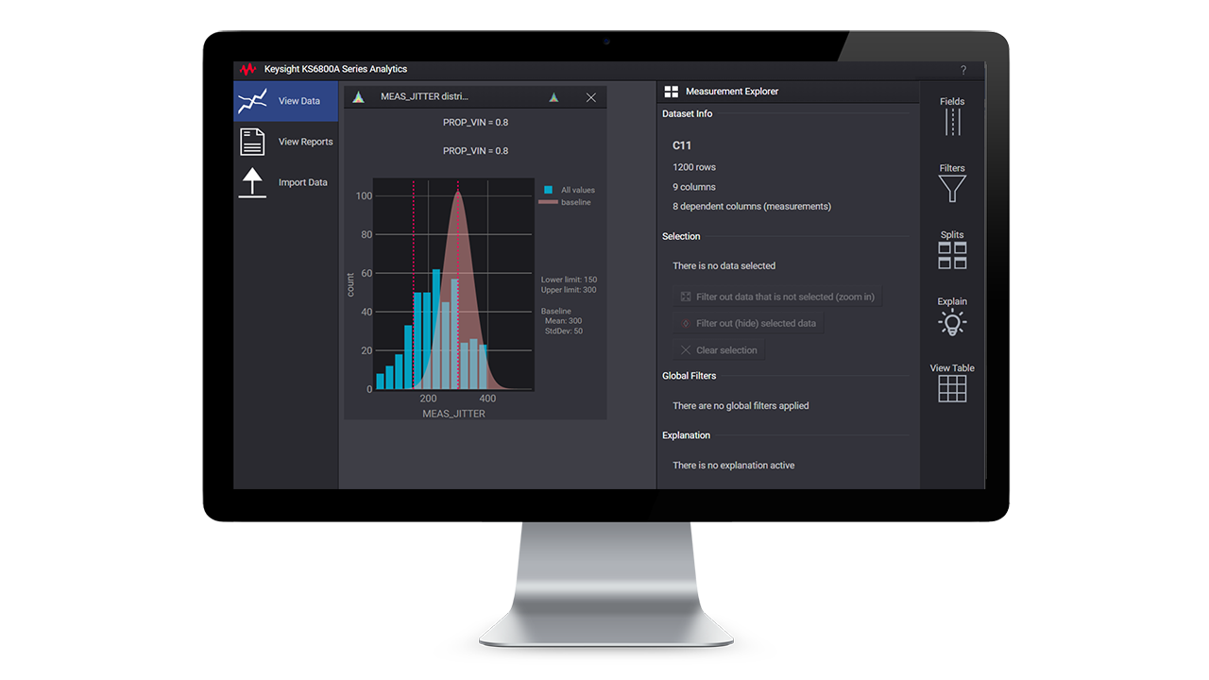The width and height of the screenshot is (1209, 680).
Task: Click the Clear selection button
Action: point(719,349)
